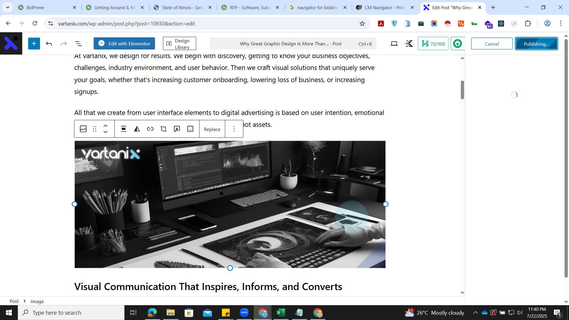Open Excel from taskbar
Image resolution: width=569 pixels, height=320 pixels.
pos(281,313)
